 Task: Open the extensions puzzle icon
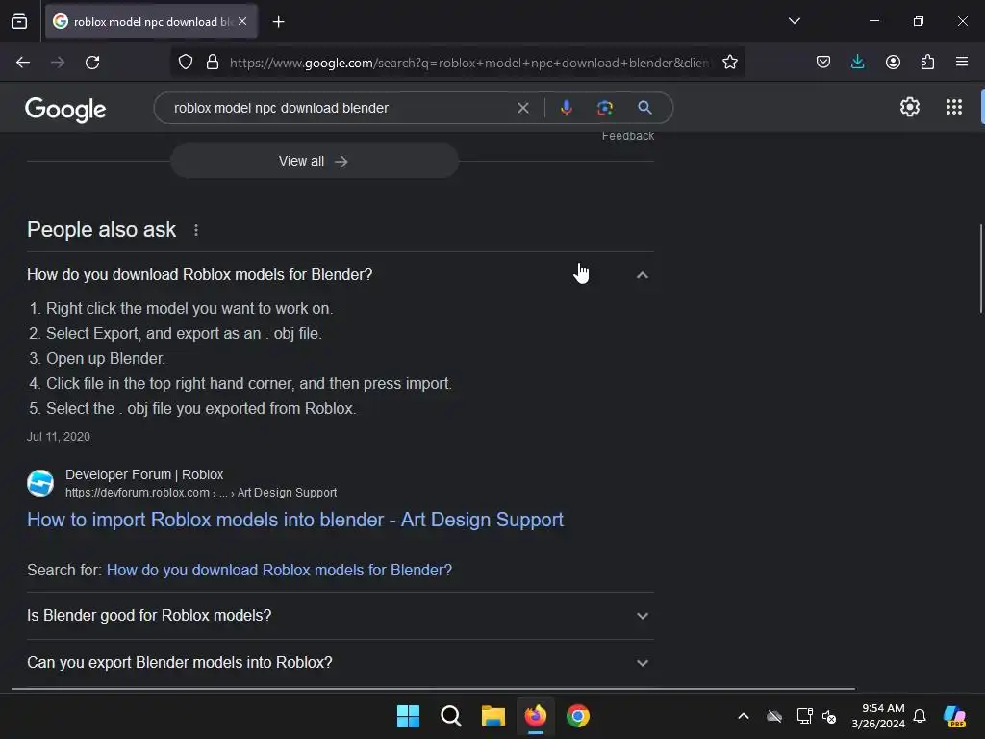927,63
